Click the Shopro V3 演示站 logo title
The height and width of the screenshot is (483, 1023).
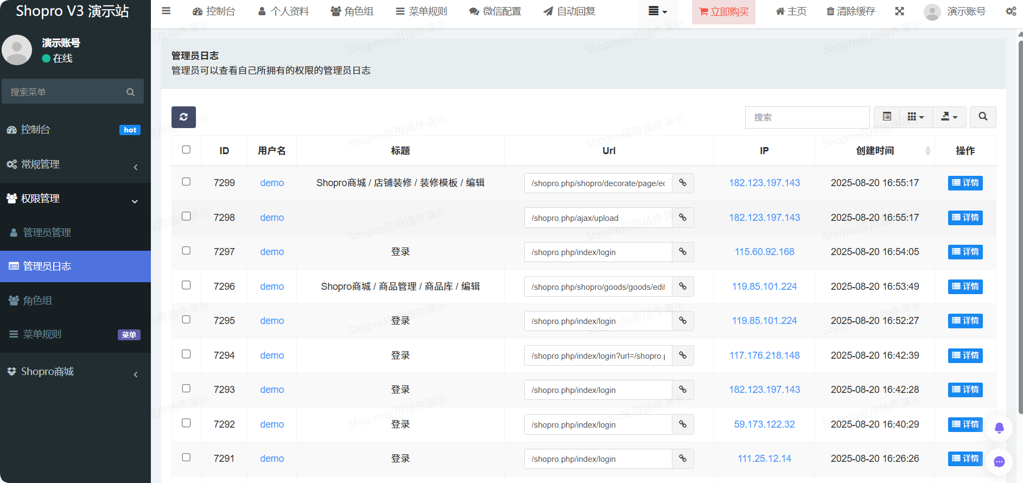click(72, 11)
